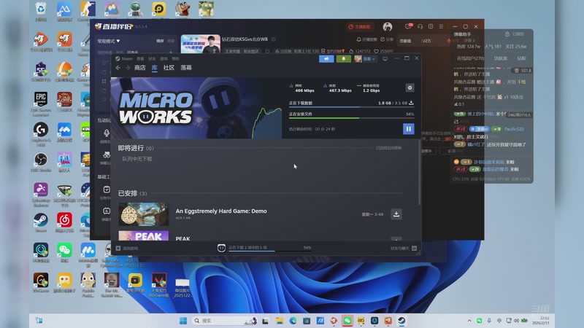
Task: Open the Steam 社区 tab
Action: point(169,68)
